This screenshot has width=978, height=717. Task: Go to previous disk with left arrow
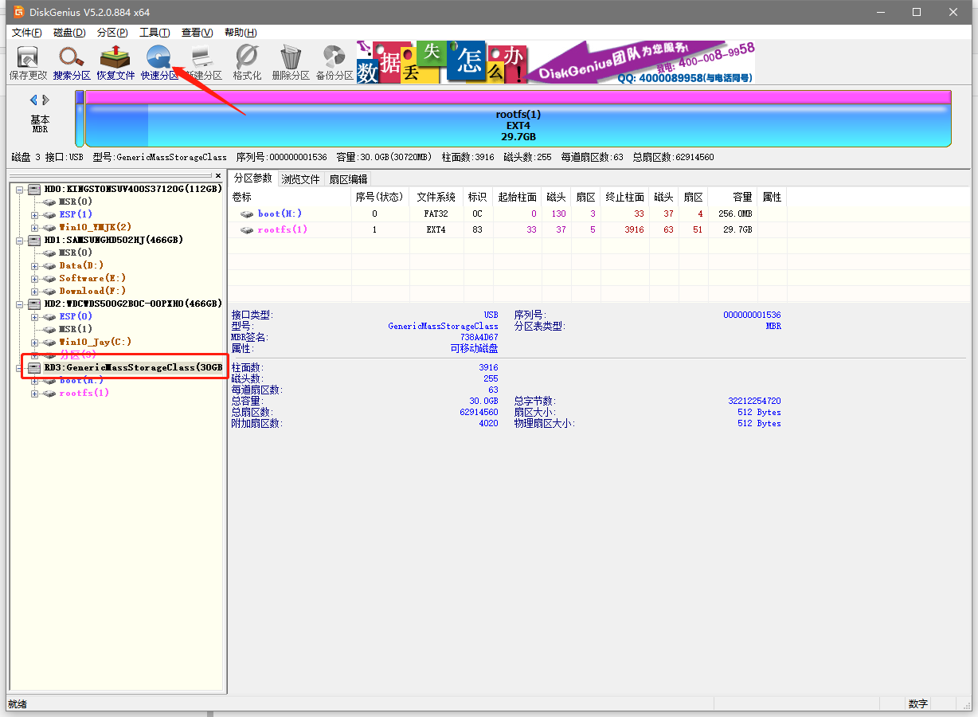(x=33, y=100)
